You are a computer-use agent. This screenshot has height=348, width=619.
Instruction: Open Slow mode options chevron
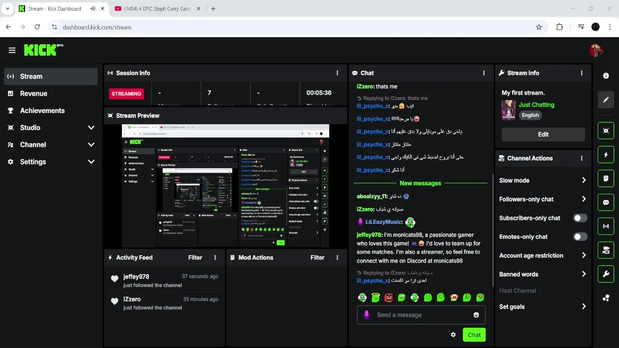(584, 180)
